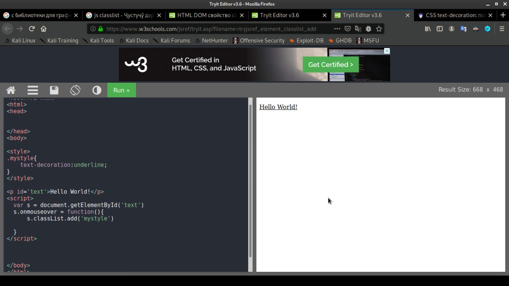
Task: Click the '.mystyle{' selector in the code
Action: (x=21, y=158)
